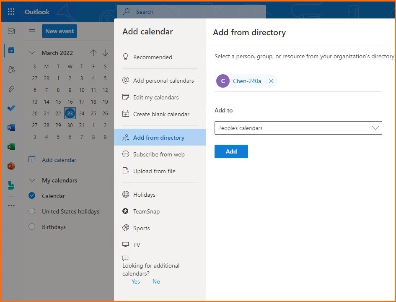Enable United States holidays calendar

(x=32, y=211)
